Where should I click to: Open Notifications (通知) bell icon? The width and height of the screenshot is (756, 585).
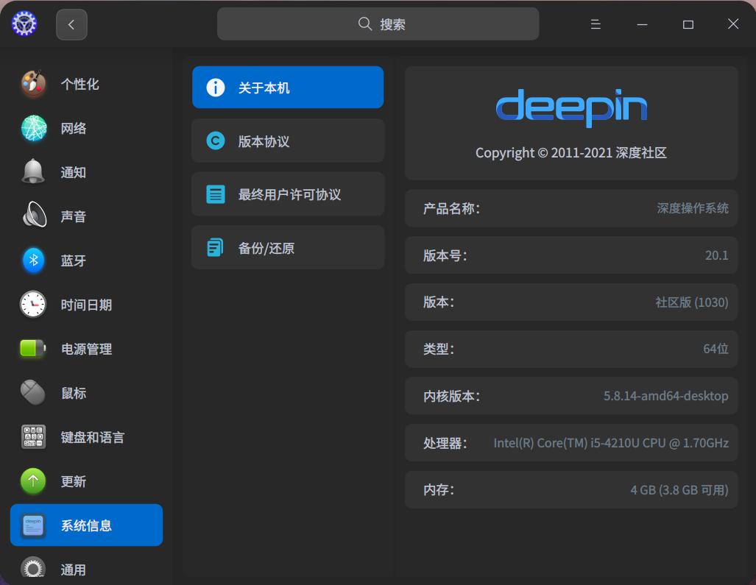33,172
